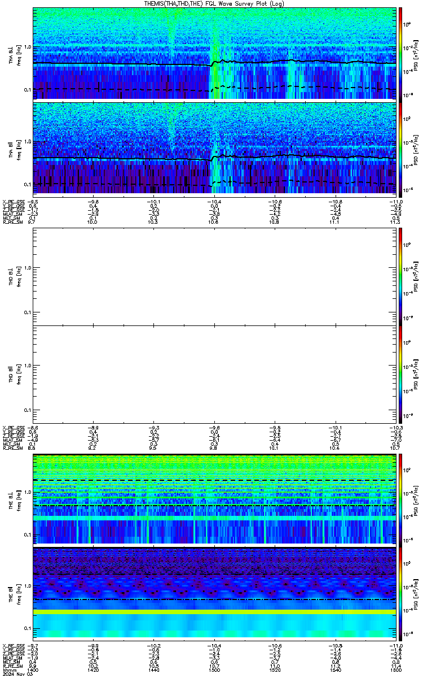Click the R_RE_SM value 11.4
Viewport: 423px width, 678px height.
coord(395,667)
